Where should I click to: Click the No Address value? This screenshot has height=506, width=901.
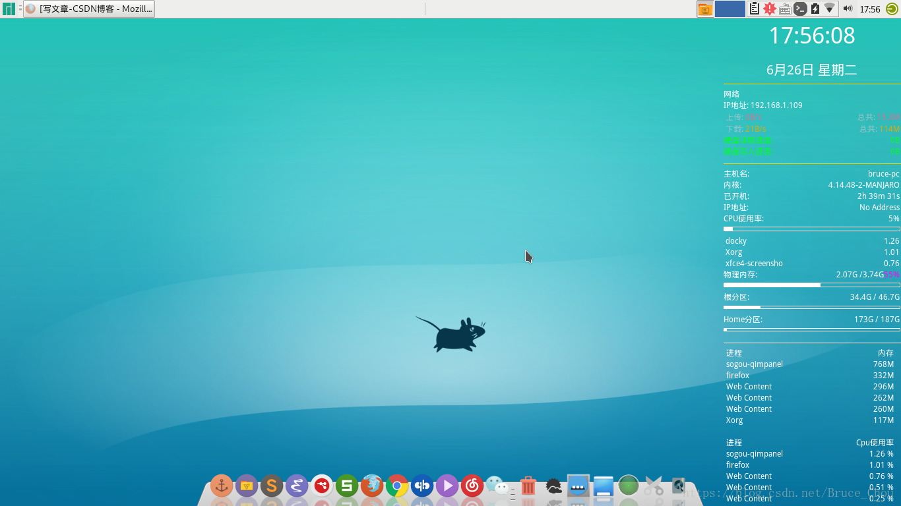[879, 208]
